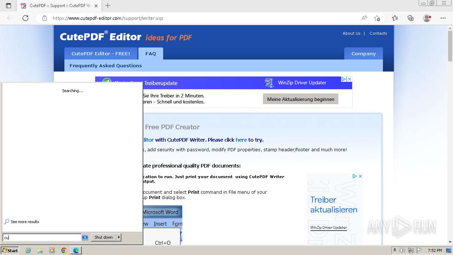Switch to the CutePDF Editor - FREE! tab
The height and width of the screenshot is (255, 453).
click(x=101, y=53)
